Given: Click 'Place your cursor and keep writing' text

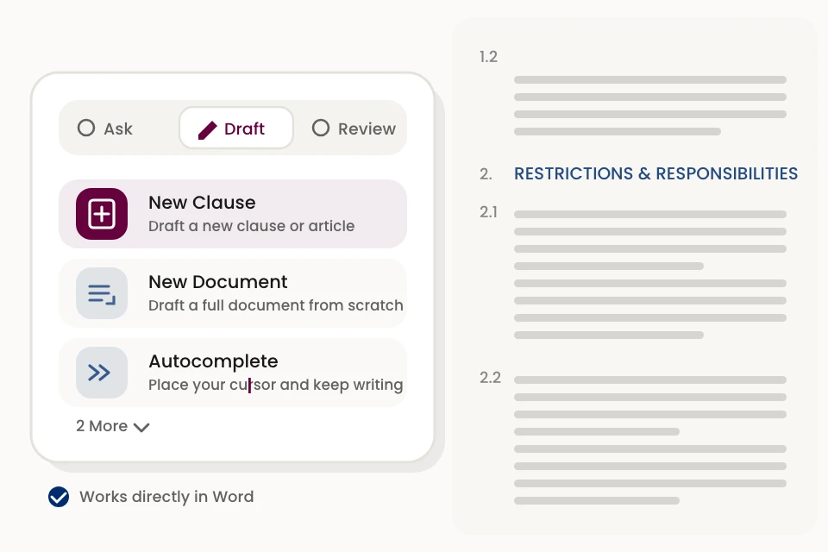Looking at the screenshot, I should [276, 385].
